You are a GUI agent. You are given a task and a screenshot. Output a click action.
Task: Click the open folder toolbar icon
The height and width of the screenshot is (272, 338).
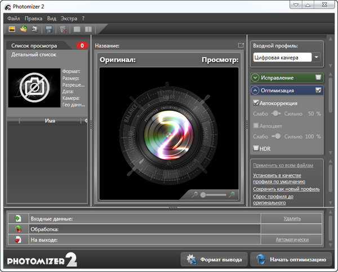(x=24, y=29)
